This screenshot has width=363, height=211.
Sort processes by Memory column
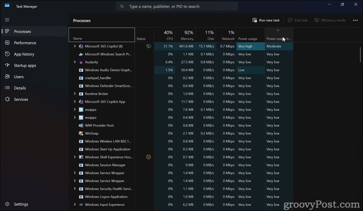pos(185,35)
